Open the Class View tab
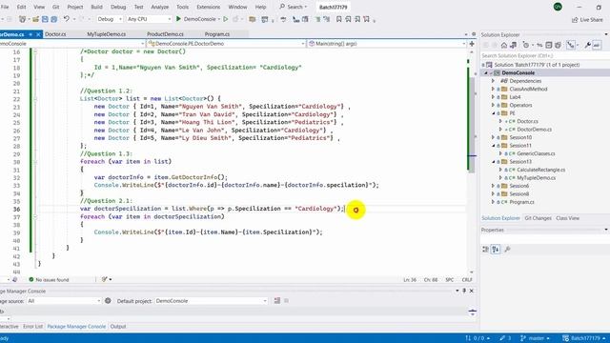610x343 pixels. coord(568,218)
